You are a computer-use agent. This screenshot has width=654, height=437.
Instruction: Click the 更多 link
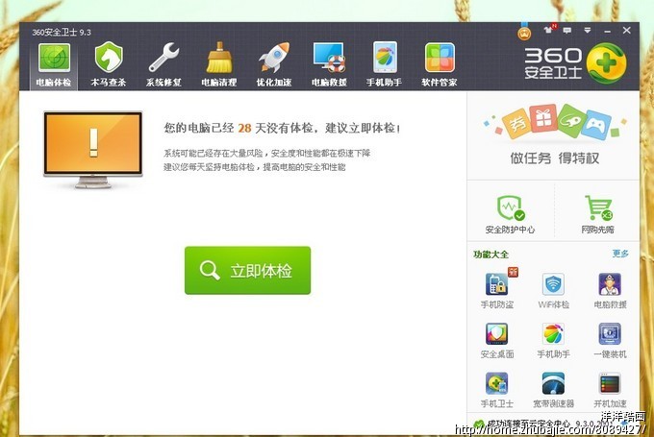coord(620,254)
